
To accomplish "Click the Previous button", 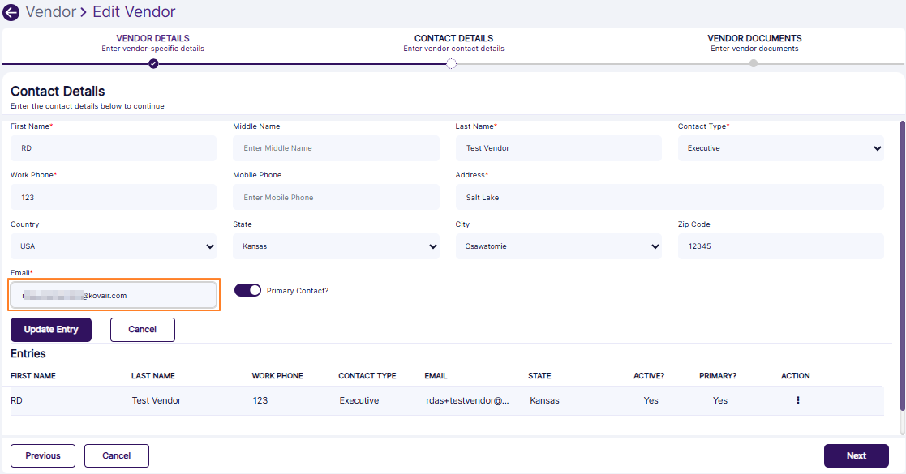I will 43,455.
